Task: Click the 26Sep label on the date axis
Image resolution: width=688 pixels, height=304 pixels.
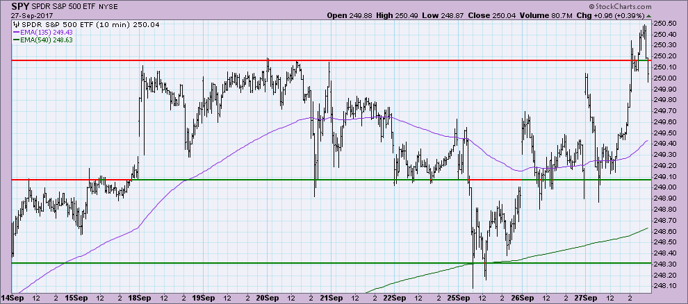Action: (x=521, y=298)
